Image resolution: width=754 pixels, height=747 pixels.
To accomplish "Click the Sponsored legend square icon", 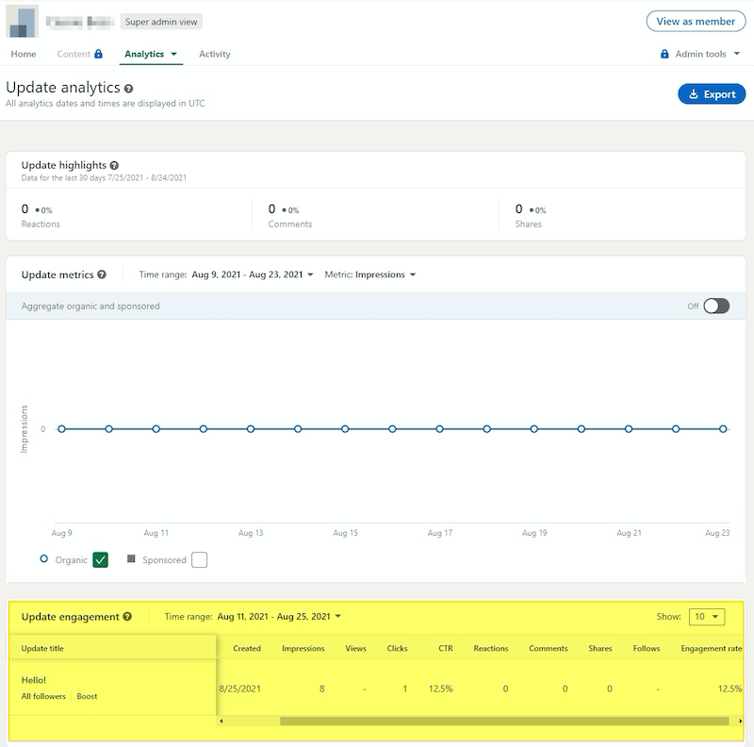I will 131,558.
